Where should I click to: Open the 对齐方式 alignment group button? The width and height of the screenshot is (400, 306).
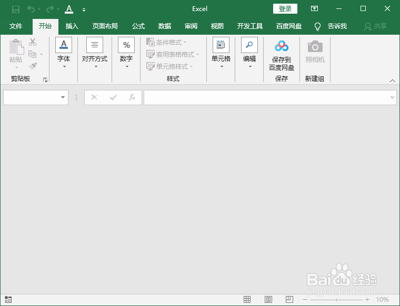click(95, 53)
